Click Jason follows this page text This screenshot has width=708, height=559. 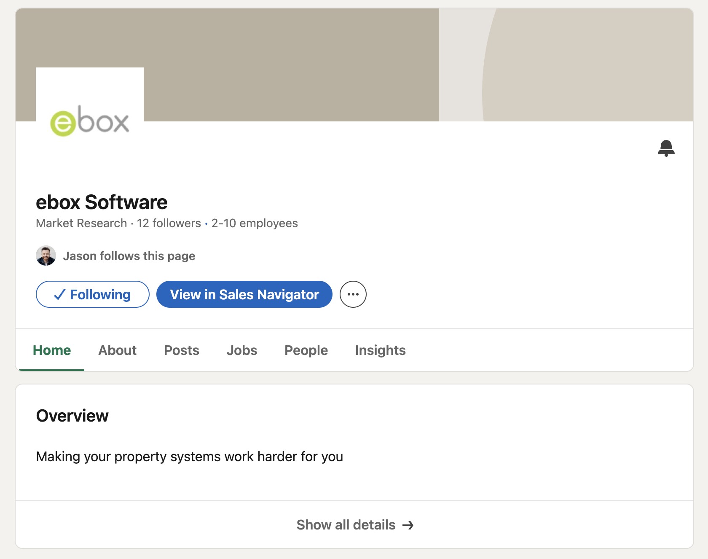pos(129,255)
